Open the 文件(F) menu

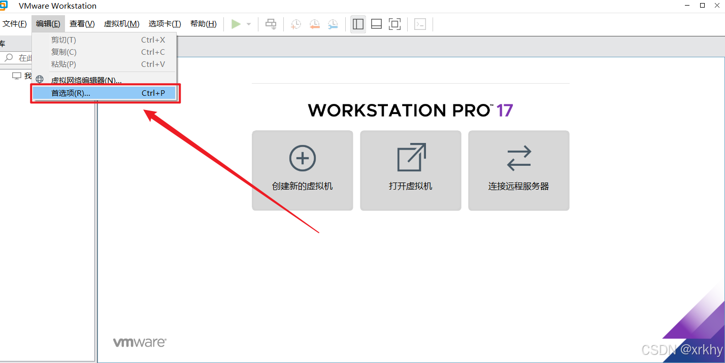click(15, 24)
